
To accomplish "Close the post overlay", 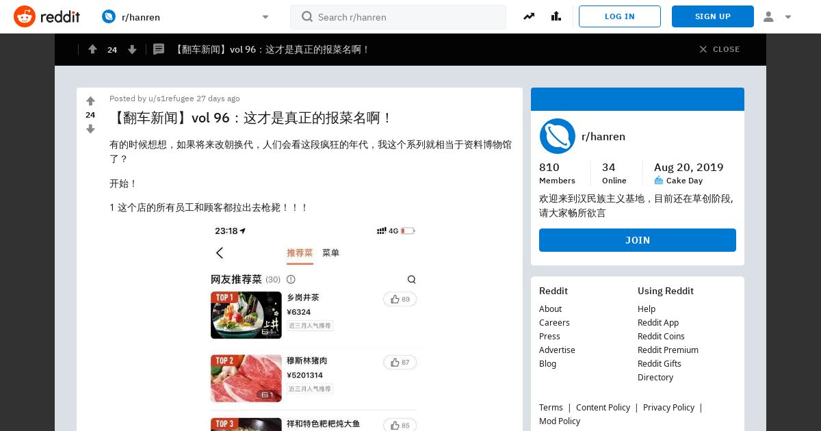I will pos(719,49).
